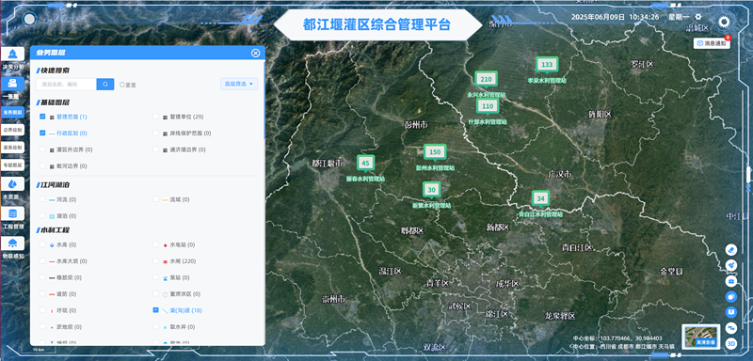
Task: Click the 取水井 (0) layer label
Action: [x=183, y=327]
